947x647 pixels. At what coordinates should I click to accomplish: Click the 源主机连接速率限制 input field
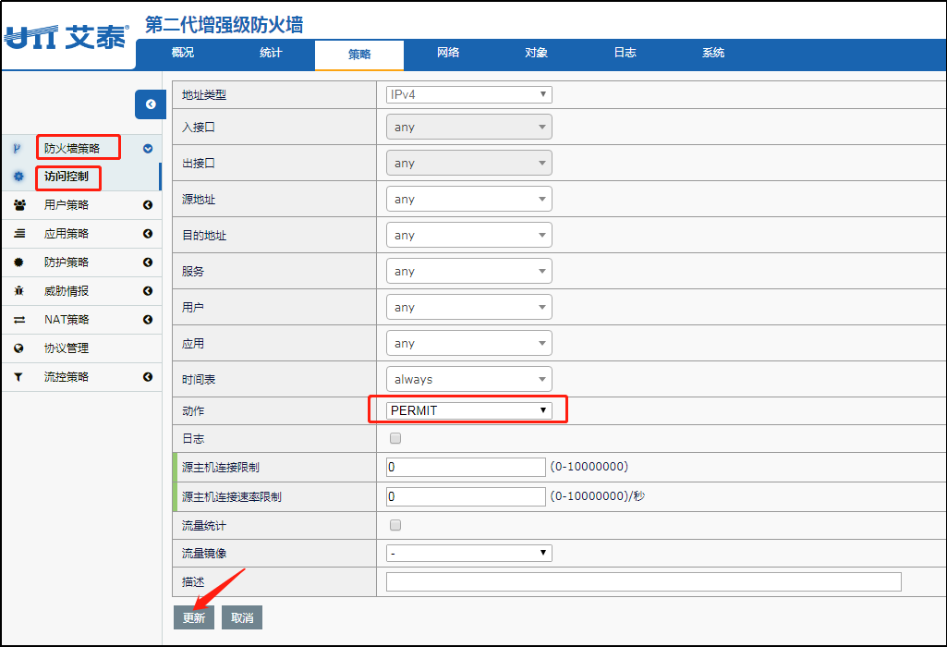point(466,496)
